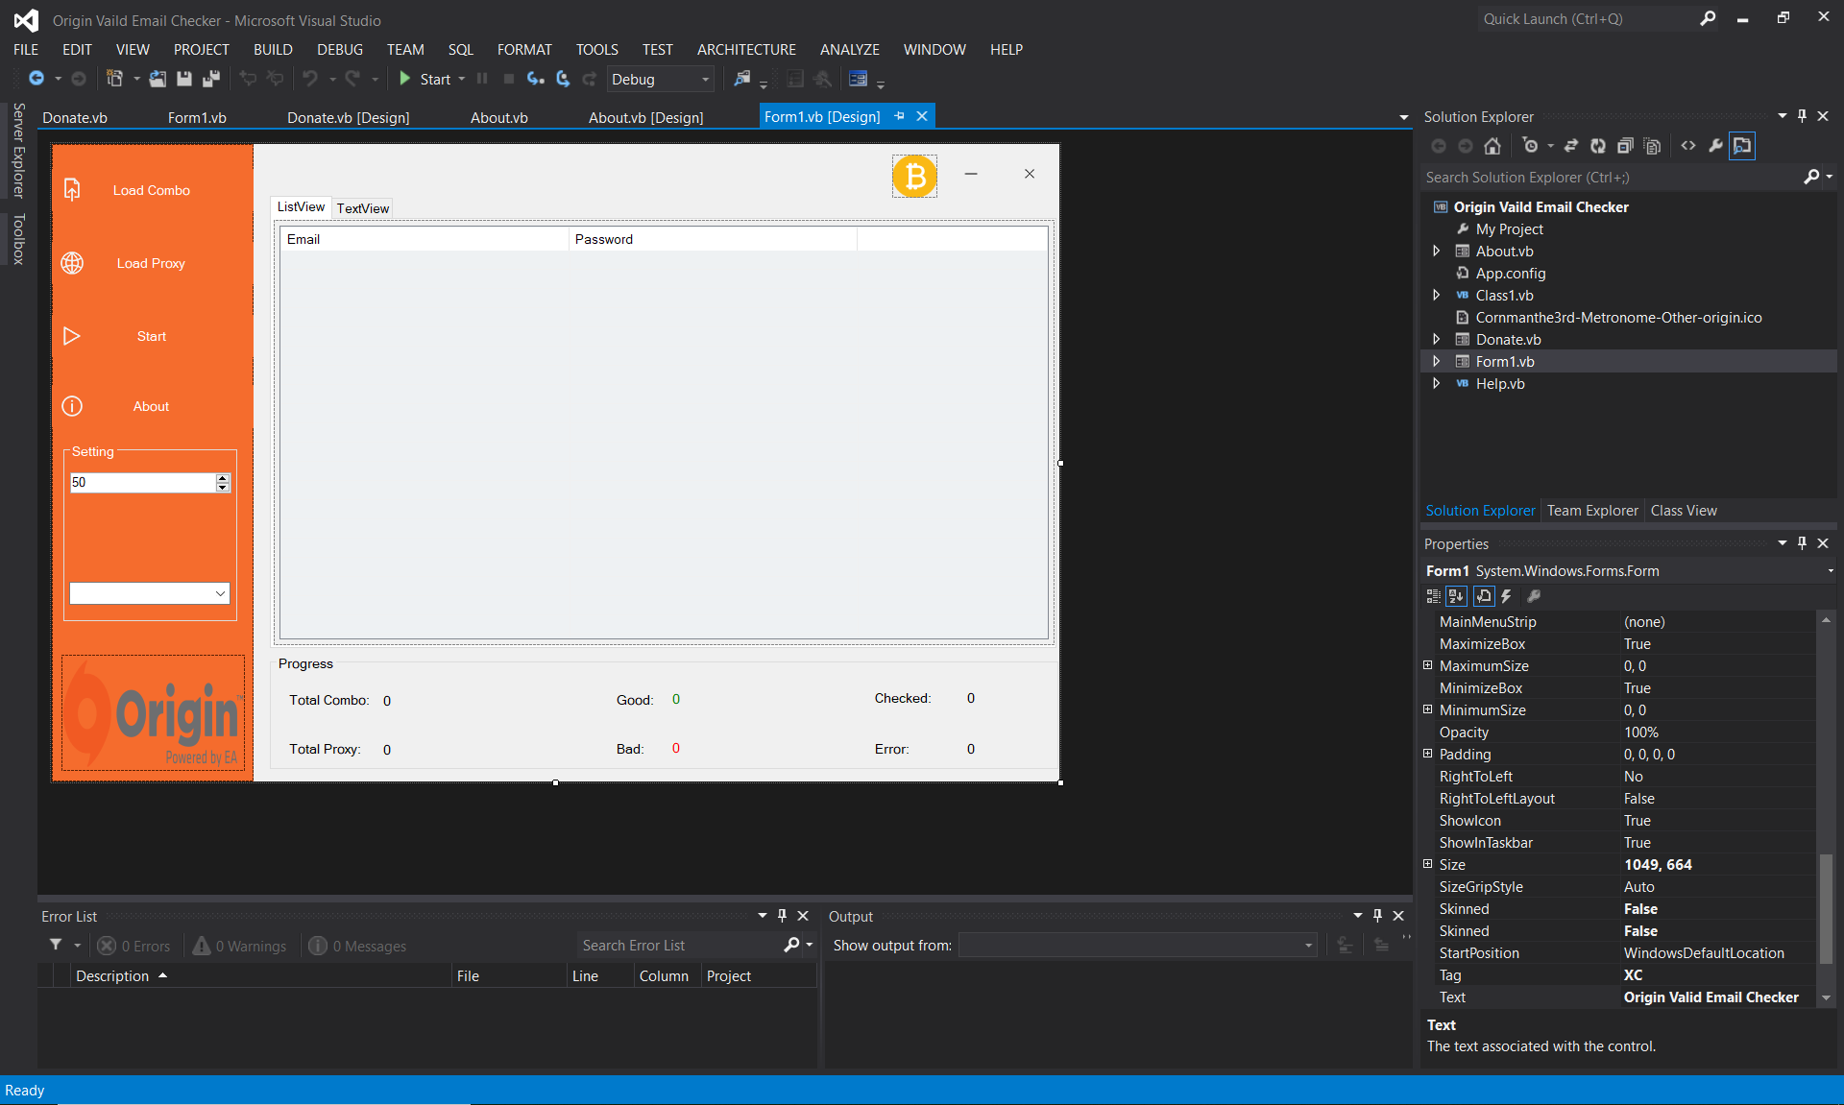
Task: Expand the Form1.vb tree node
Action: coord(1438,360)
